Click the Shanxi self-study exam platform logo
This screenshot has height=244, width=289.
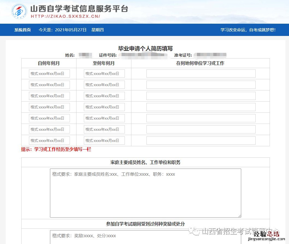point(19,11)
